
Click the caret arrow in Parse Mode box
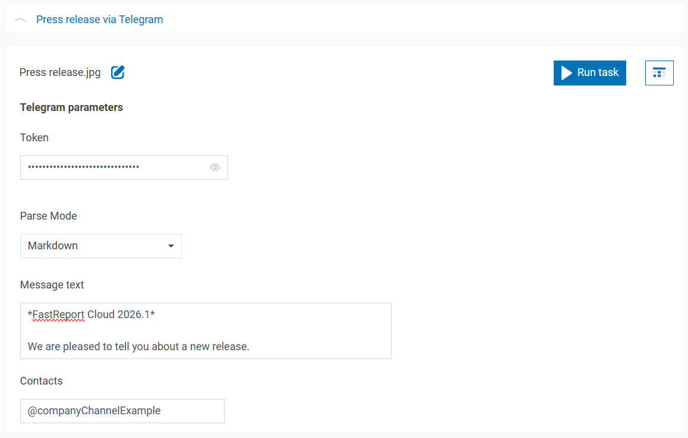pos(171,246)
